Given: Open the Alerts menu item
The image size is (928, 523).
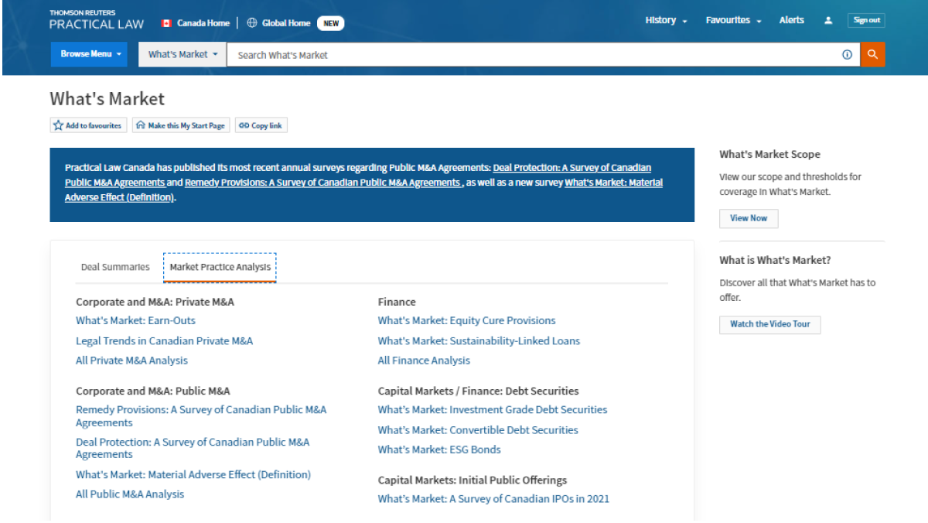Looking at the screenshot, I should 791,21.
